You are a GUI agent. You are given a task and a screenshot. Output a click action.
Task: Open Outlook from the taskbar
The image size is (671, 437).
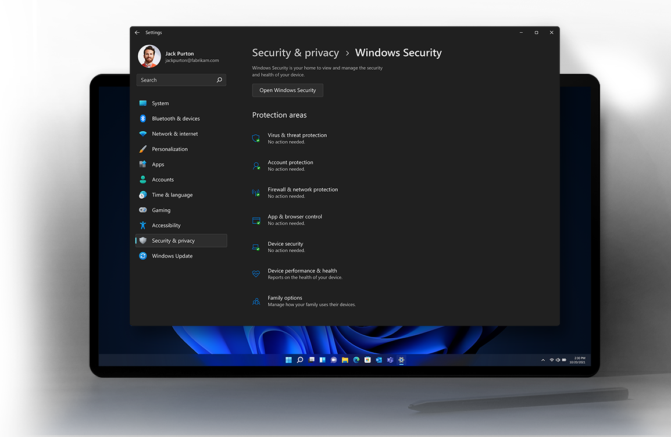pyautogui.click(x=379, y=360)
